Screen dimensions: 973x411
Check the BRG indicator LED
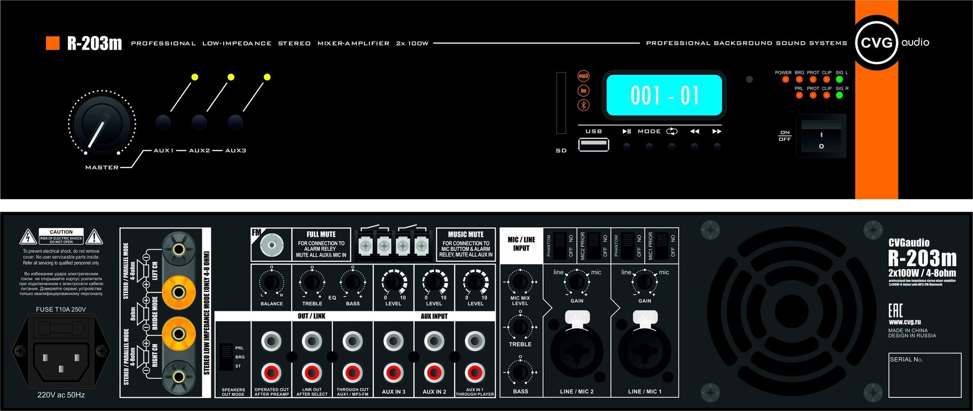pyautogui.click(x=799, y=79)
